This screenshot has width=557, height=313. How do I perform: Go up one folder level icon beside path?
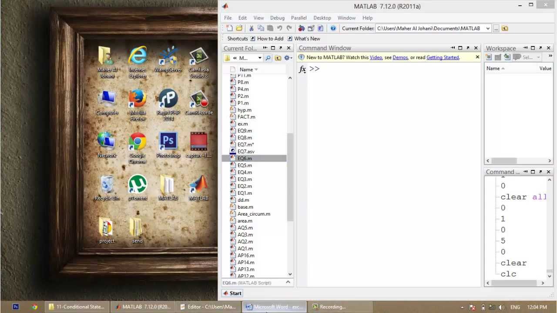[505, 28]
